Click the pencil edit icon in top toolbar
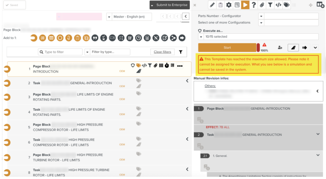The height and width of the screenshot is (179, 326). [212, 5]
